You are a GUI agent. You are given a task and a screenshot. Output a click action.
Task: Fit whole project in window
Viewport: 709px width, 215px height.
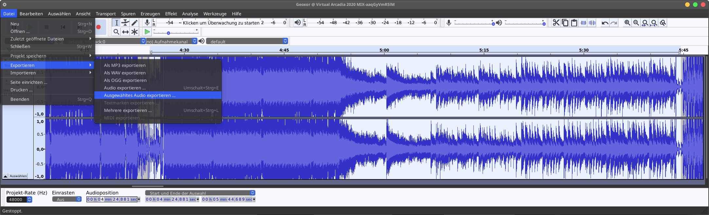654,23
